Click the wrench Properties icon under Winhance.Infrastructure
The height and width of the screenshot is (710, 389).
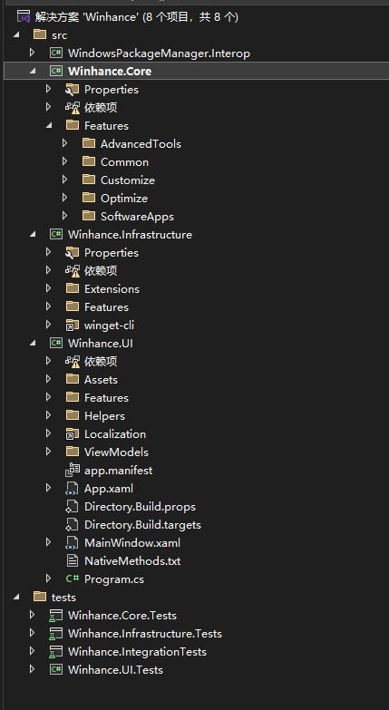tap(73, 252)
